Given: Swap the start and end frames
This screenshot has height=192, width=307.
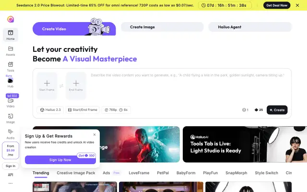Looking at the screenshot, I should pos(61,86).
